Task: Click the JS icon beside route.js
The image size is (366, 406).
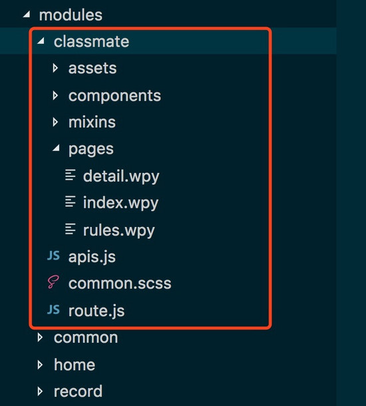Action: click(54, 309)
